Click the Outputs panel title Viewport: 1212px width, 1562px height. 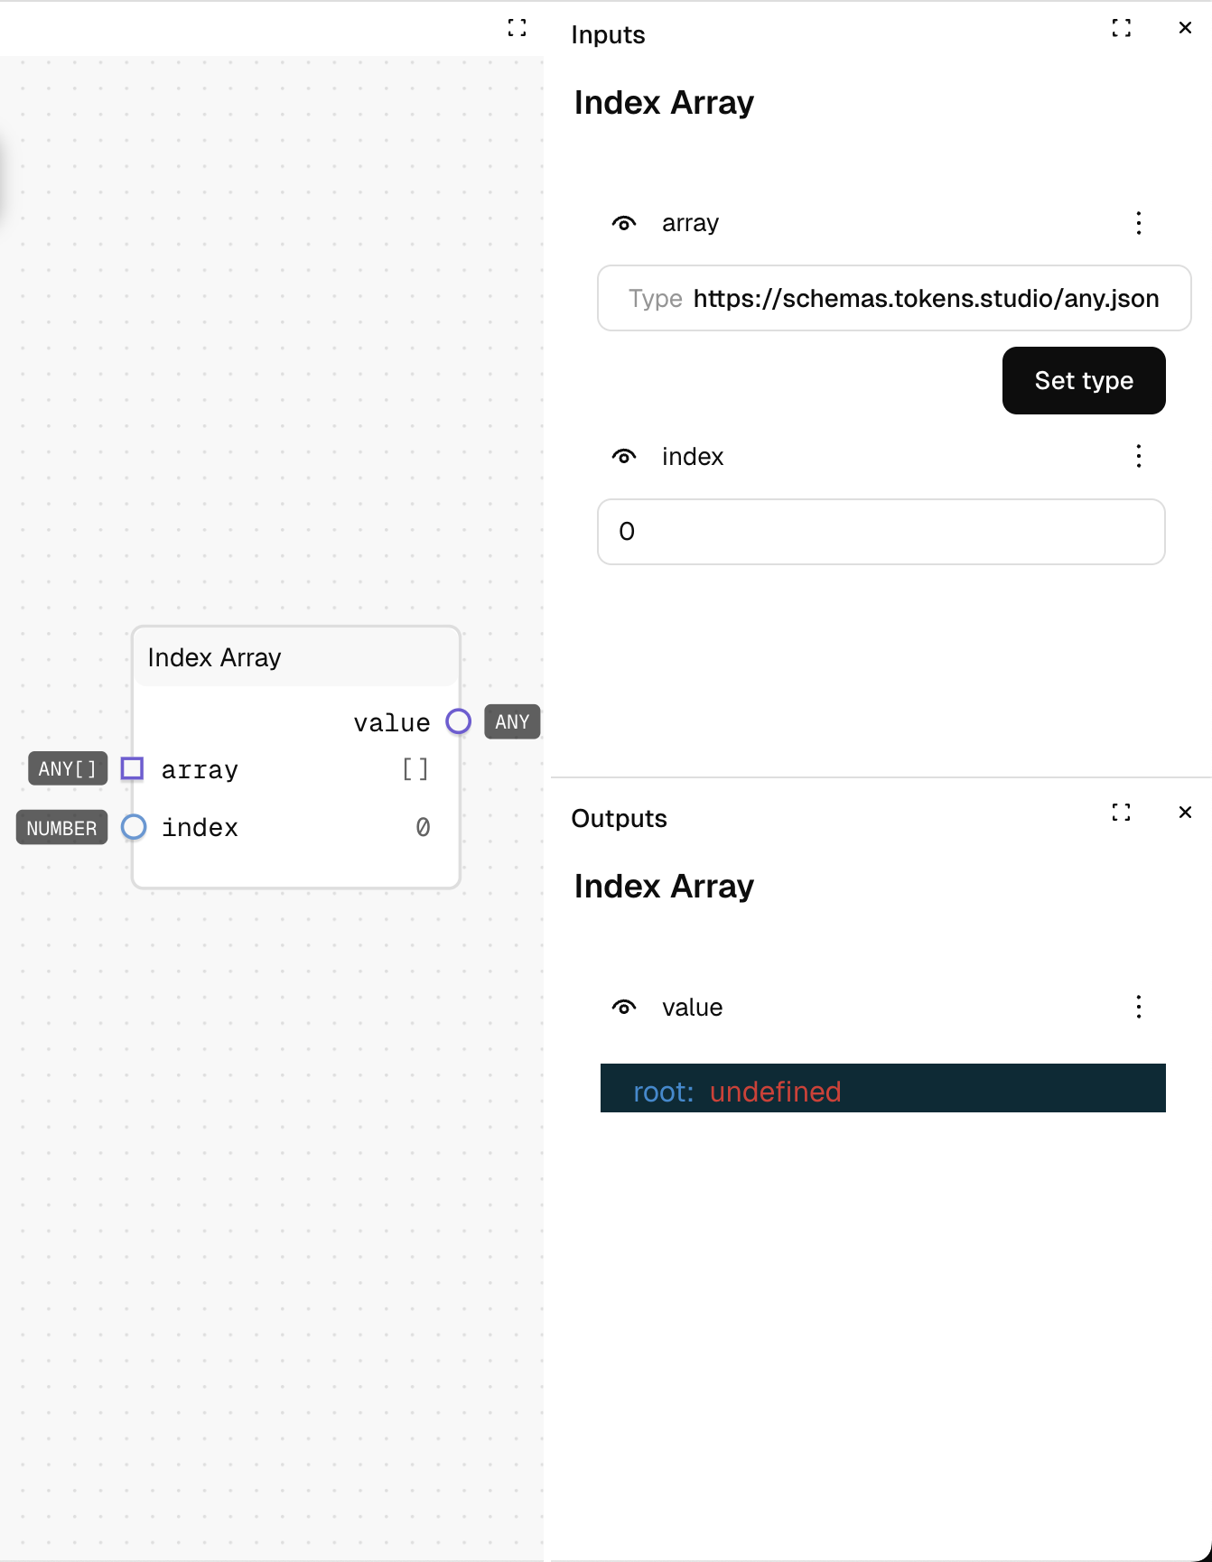619,818
